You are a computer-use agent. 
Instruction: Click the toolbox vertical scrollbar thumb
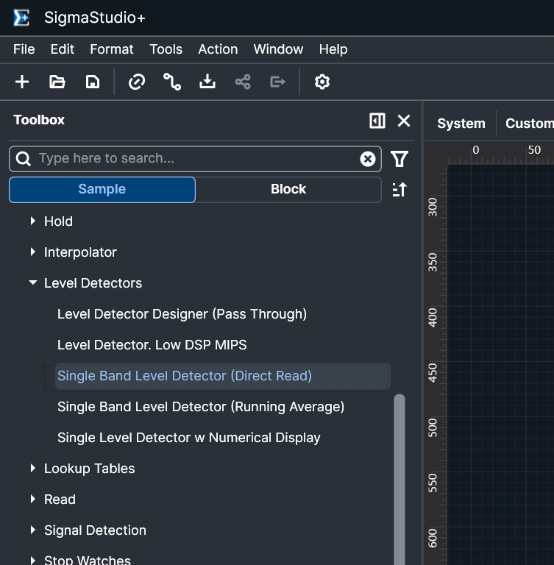[399, 479]
